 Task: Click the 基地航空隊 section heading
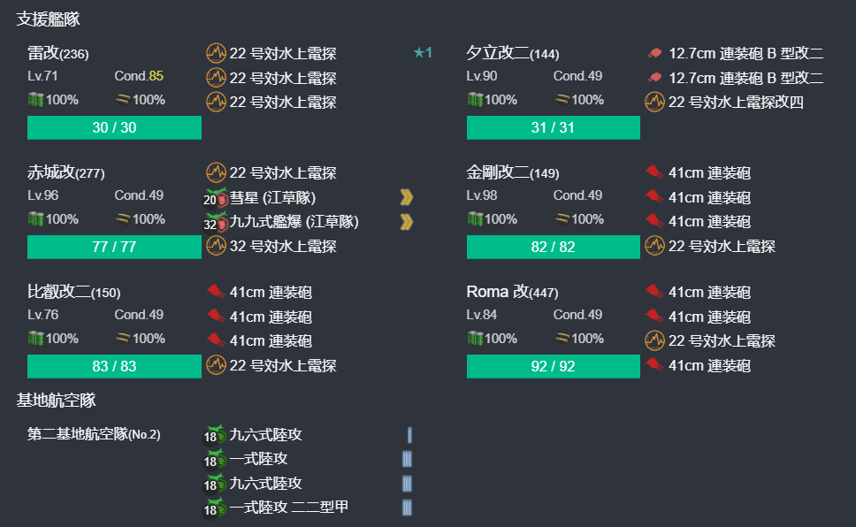point(56,401)
